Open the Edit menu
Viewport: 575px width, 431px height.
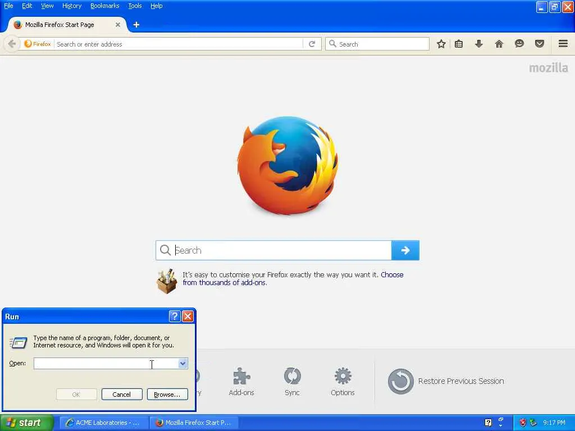[x=27, y=6]
